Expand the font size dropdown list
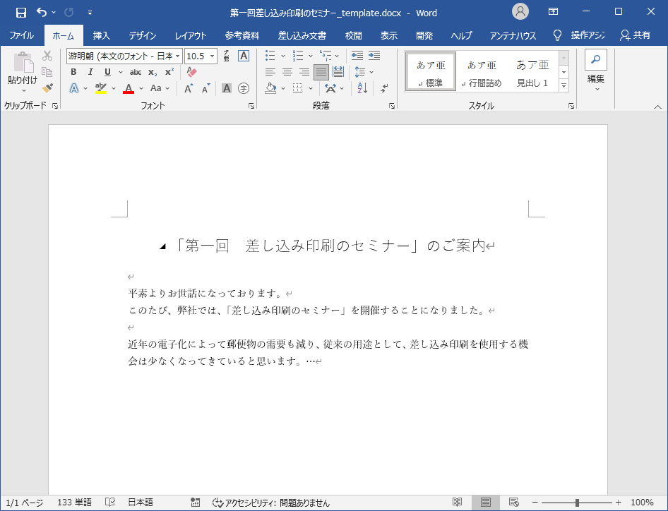This screenshot has width=668, height=511. pos(213,56)
